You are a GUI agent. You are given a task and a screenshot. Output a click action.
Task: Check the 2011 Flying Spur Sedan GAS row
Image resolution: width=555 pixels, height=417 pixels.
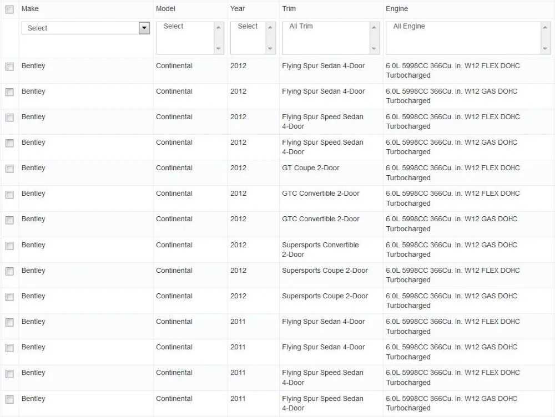(x=9, y=348)
